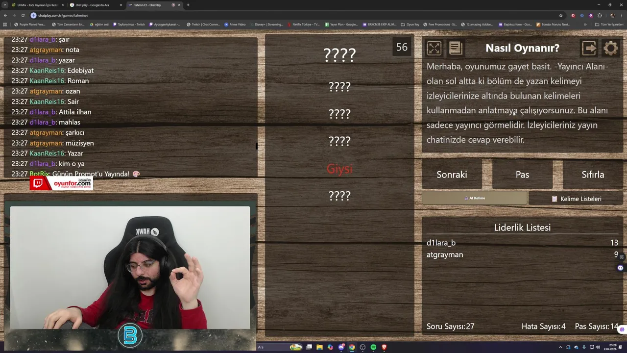627x353 pixels.
Task: Click the exit/logout arrow icon
Action: [x=589, y=48]
